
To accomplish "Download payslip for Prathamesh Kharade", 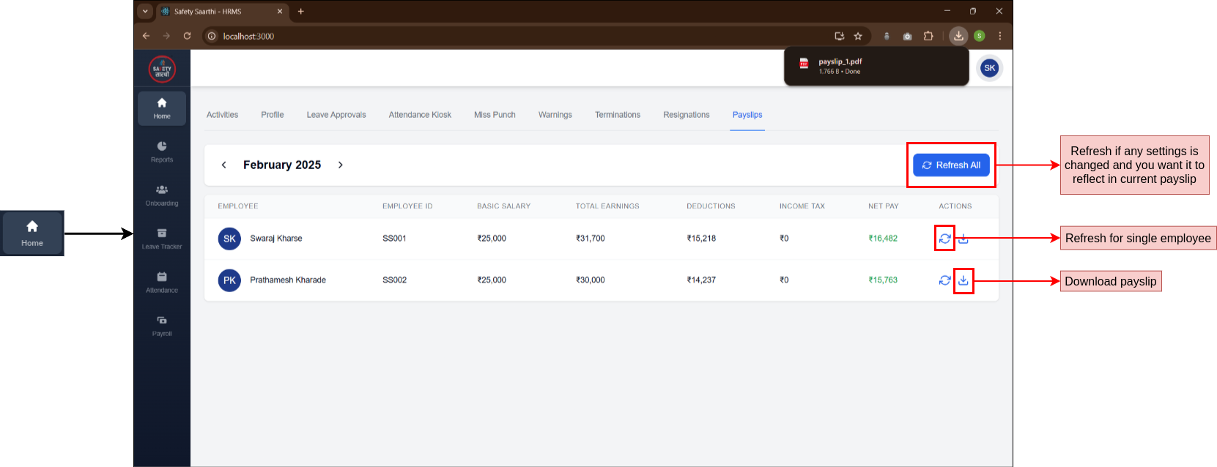I will (x=963, y=280).
